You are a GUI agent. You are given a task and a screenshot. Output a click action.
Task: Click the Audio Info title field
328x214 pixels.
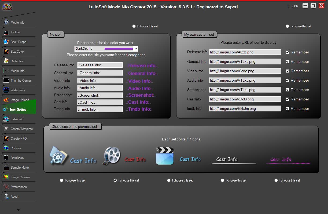point(100,88)
